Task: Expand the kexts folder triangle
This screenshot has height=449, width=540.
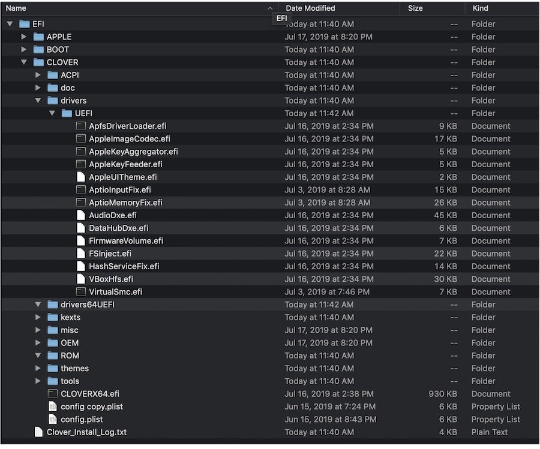Action: [x=38, y=317]
